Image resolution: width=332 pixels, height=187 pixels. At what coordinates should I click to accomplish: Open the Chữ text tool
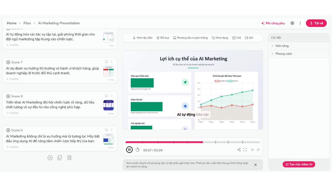(x=237, y=38)
